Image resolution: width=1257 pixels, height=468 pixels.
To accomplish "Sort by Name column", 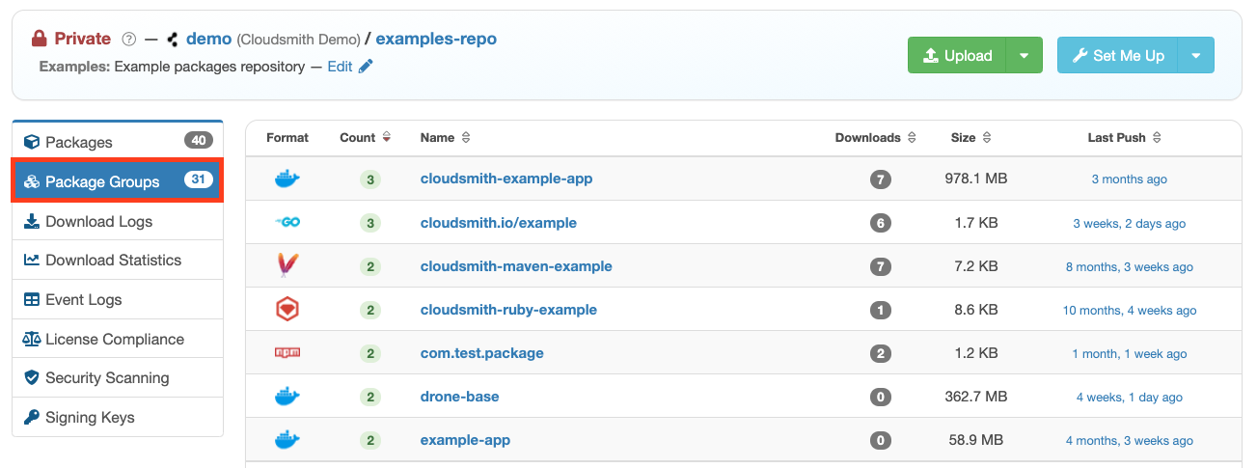I will point(445,138).
